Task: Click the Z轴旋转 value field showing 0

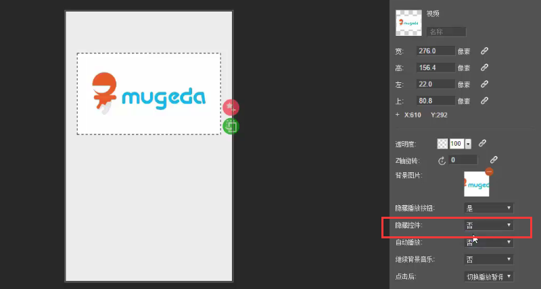Action: (x=463, y=160)
